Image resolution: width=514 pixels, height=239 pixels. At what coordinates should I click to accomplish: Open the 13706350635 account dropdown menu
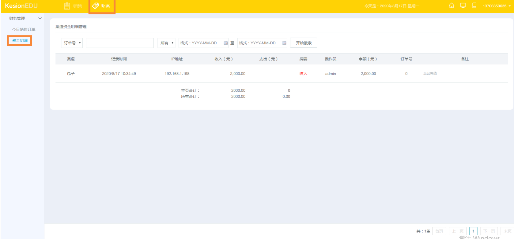pyautogui.click(x=497, y=6)
